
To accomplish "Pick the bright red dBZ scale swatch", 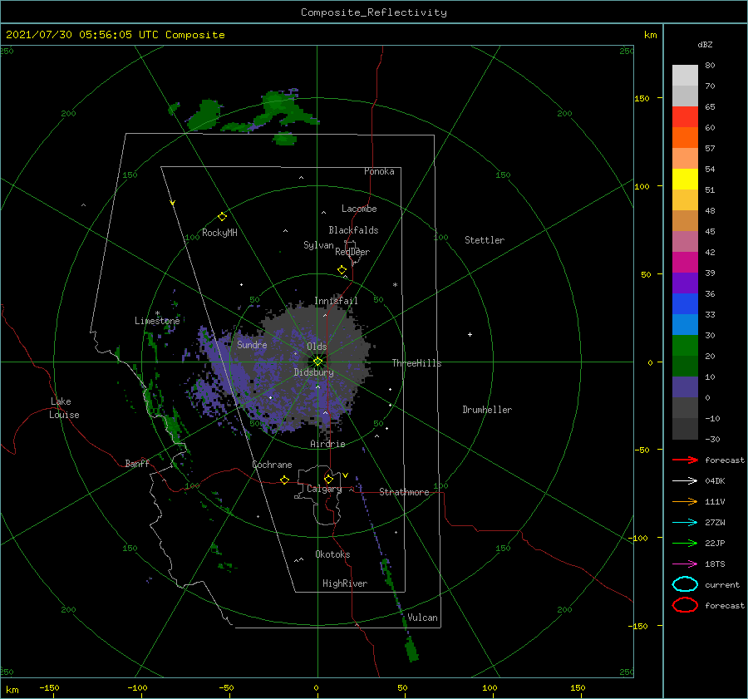I will point(685,117).
